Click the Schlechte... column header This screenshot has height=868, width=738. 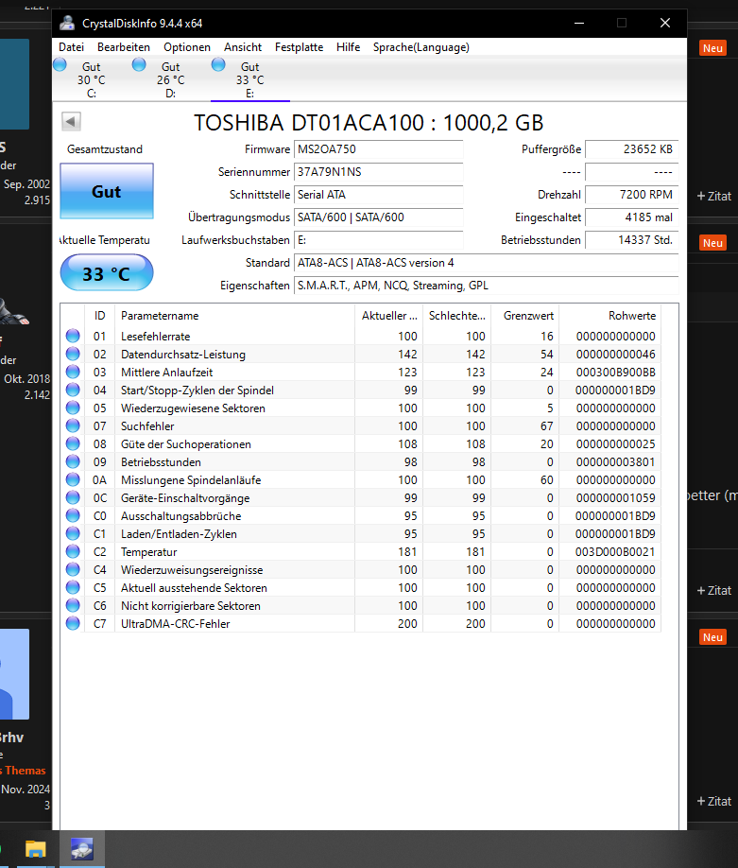(x=457, y=316)
